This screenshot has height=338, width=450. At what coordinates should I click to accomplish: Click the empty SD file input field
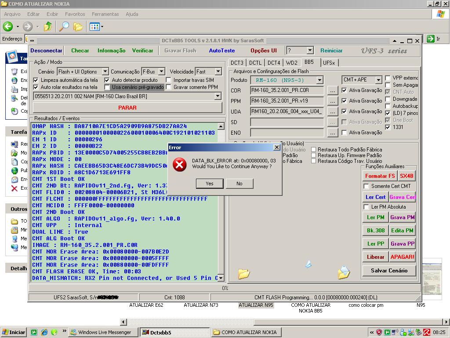click(287, 122)
